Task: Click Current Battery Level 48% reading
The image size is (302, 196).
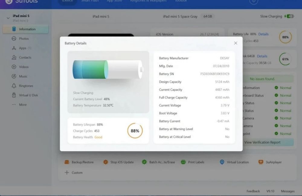Action: [x=91, y=99]
